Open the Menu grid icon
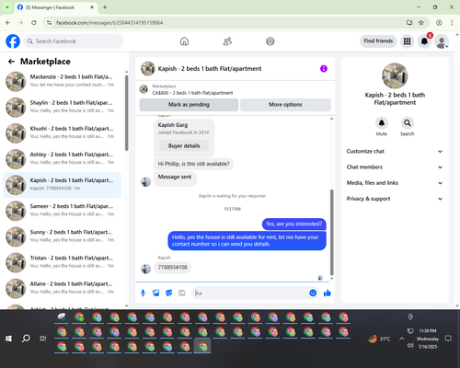Viewport: 460px width, 368px height. click(x=407, y=41)
